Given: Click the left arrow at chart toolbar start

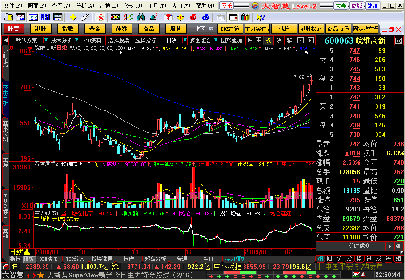Looking at the screenshot, I should coord(5,41).
